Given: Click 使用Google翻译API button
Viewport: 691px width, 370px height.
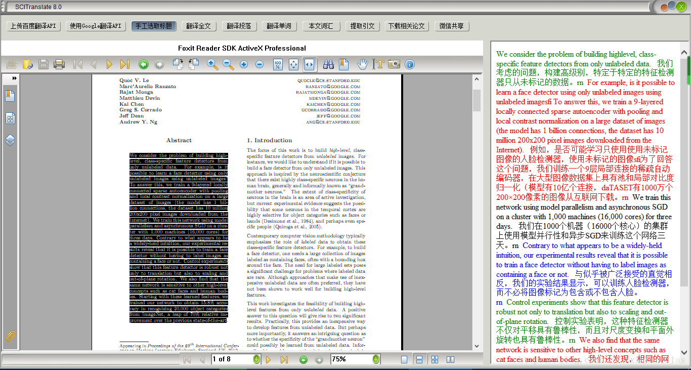Looking at the screenshot, I should (x=96, y=26).
